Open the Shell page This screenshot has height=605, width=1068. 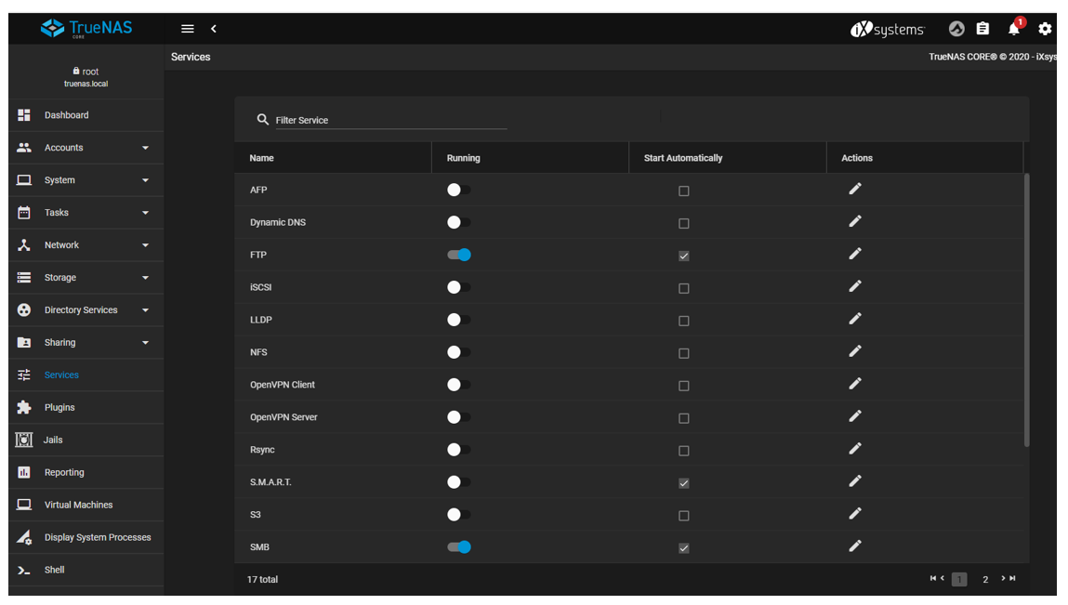(x=86, y=570)
